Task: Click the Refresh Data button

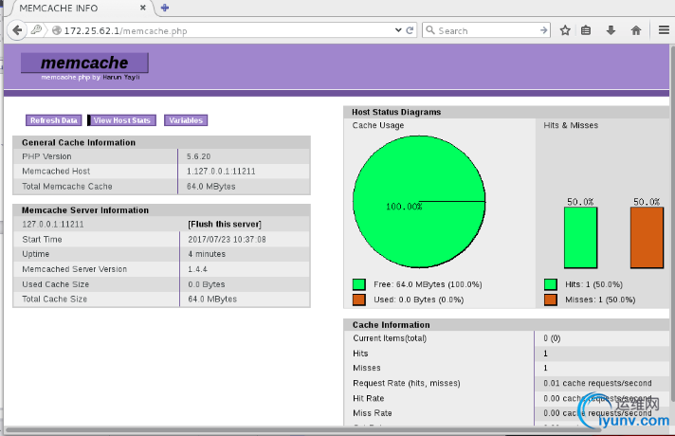Action: coord(53,120)
